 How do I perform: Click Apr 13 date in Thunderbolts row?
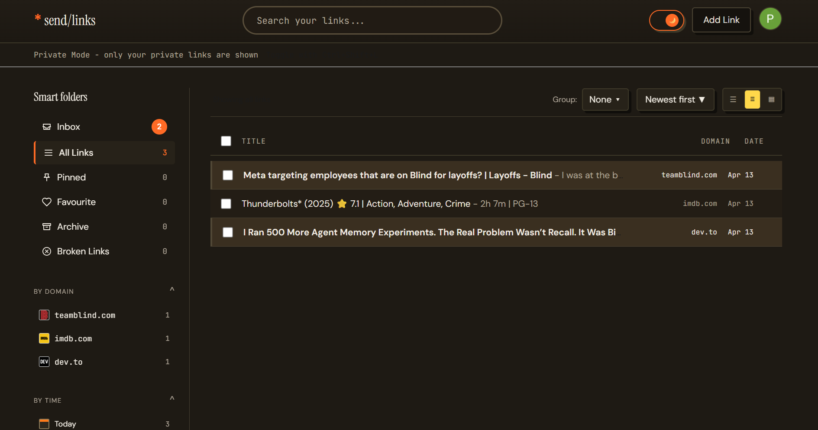(x=740, y=203)
